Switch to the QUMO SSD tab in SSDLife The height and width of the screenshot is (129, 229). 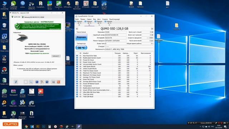tap(16, 17)
